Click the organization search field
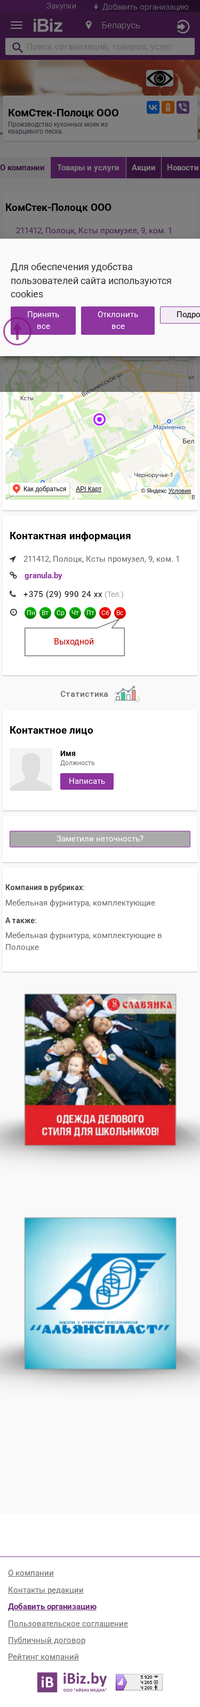 tap(100, 47)
